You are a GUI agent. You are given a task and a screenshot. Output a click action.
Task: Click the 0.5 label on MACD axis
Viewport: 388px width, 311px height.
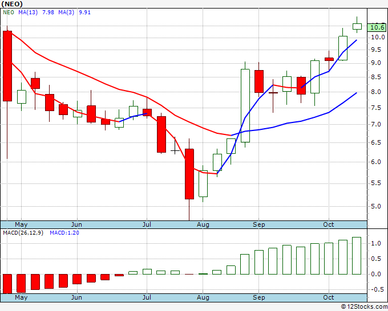pyautogui.click(x=376, y=259)
